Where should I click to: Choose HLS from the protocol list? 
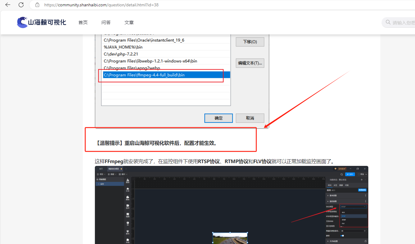tap(354, 212)
